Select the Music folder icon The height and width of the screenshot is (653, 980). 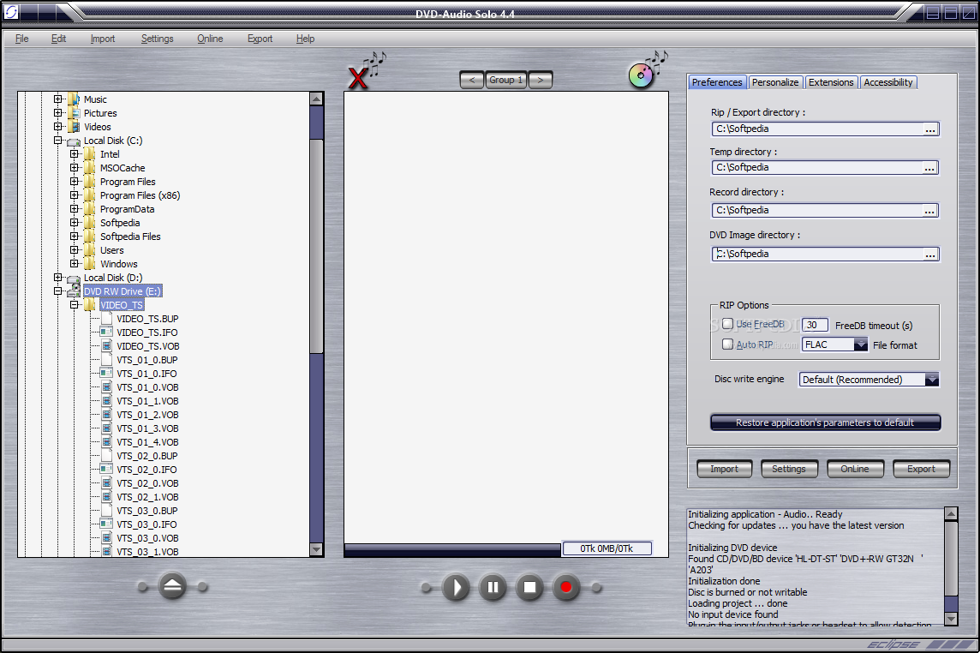[x=74, y=99]
